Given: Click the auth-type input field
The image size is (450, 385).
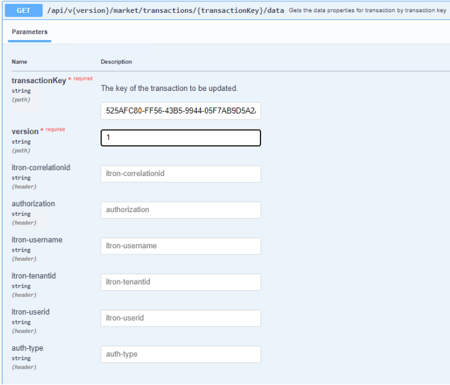Looking at the screenshot, I should point(181,354).
